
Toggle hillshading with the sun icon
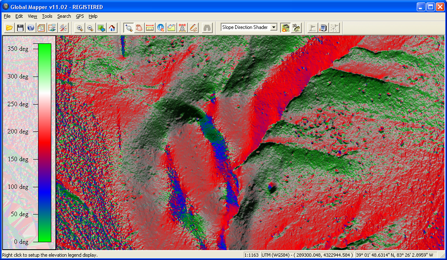[284, 28]
